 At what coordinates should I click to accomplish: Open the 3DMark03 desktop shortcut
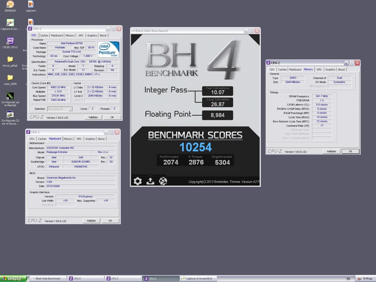(10, 6)
